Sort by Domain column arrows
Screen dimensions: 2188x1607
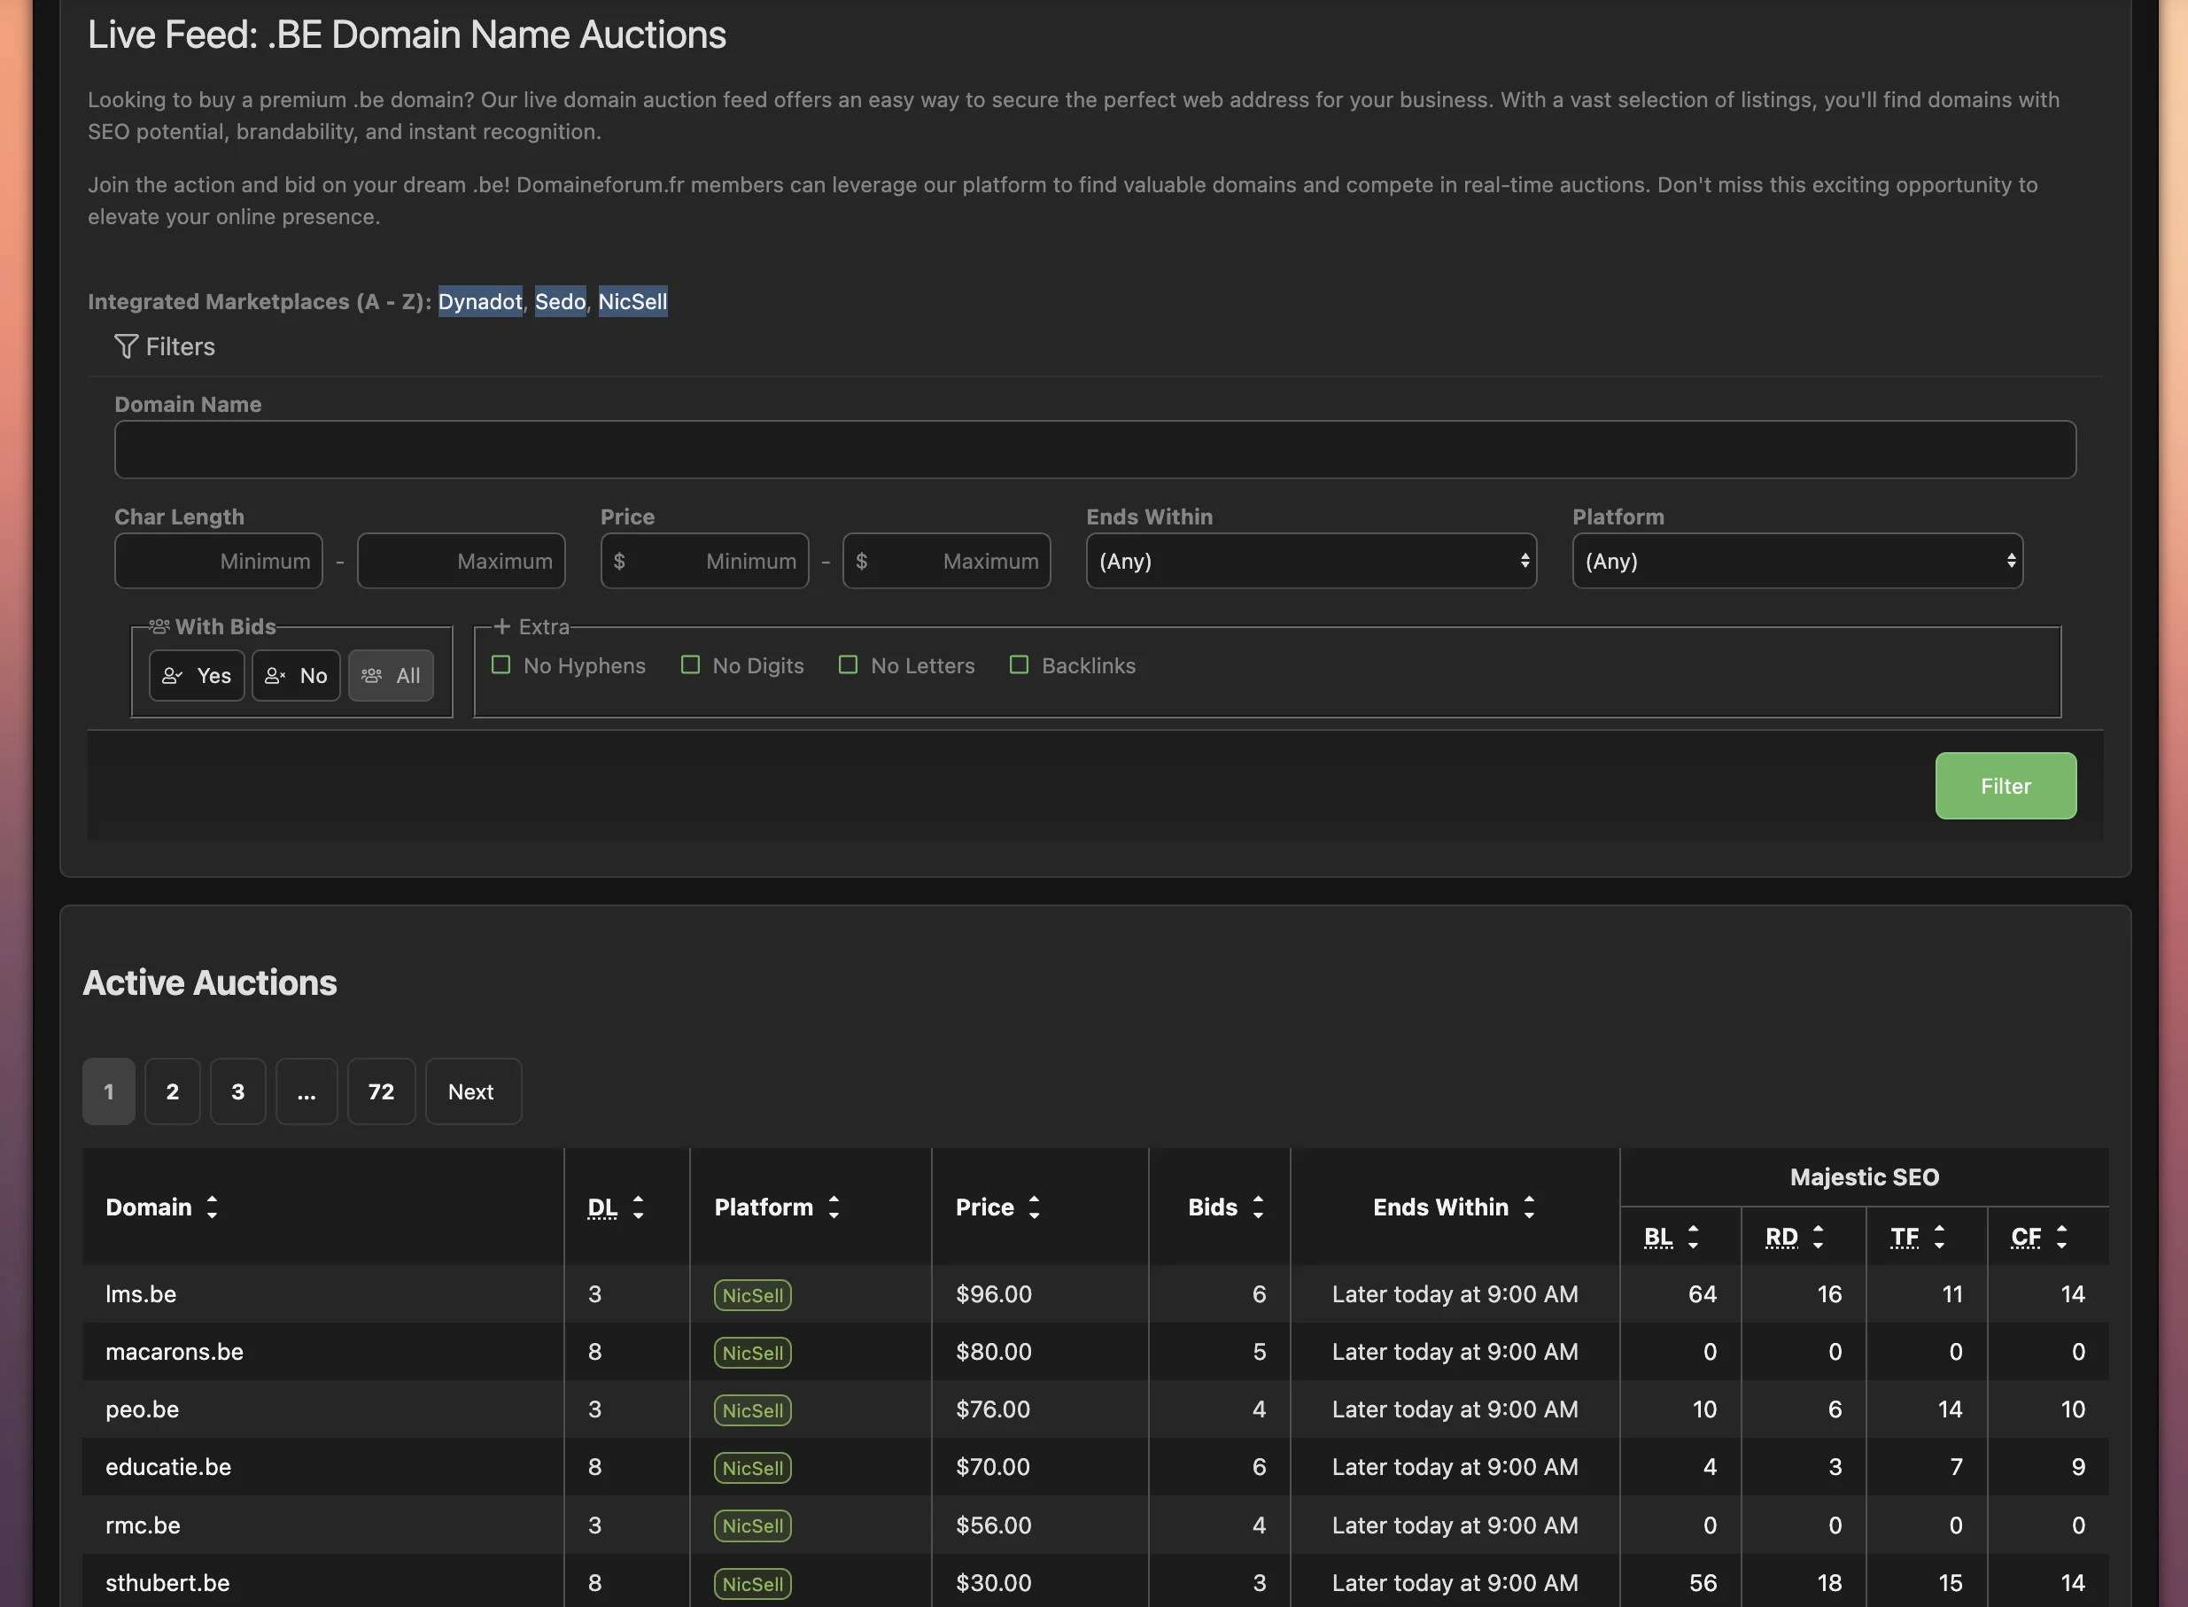[x=212, y=1207]
